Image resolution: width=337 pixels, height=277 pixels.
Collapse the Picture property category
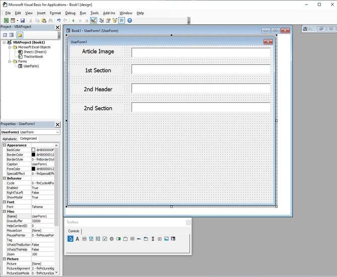(5, 259)
